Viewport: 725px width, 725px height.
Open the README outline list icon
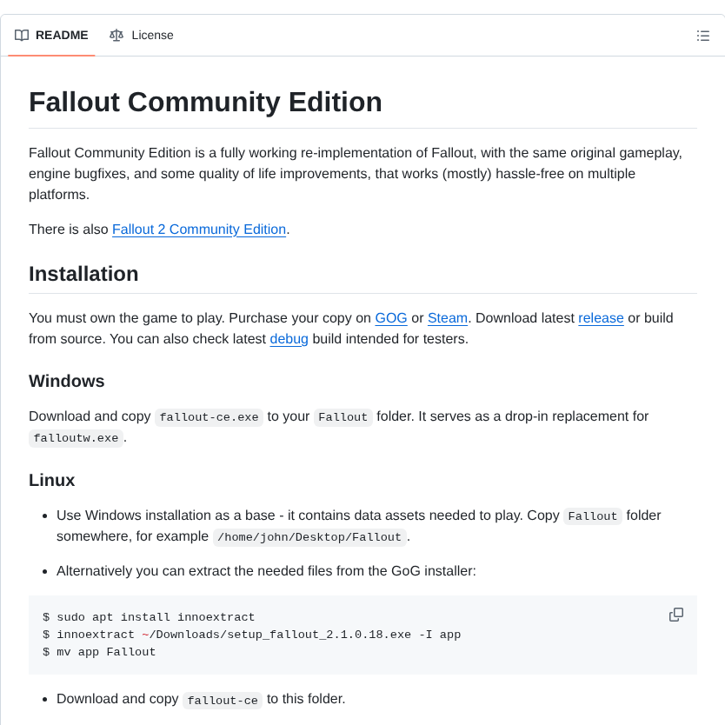[x=703, y=36]
